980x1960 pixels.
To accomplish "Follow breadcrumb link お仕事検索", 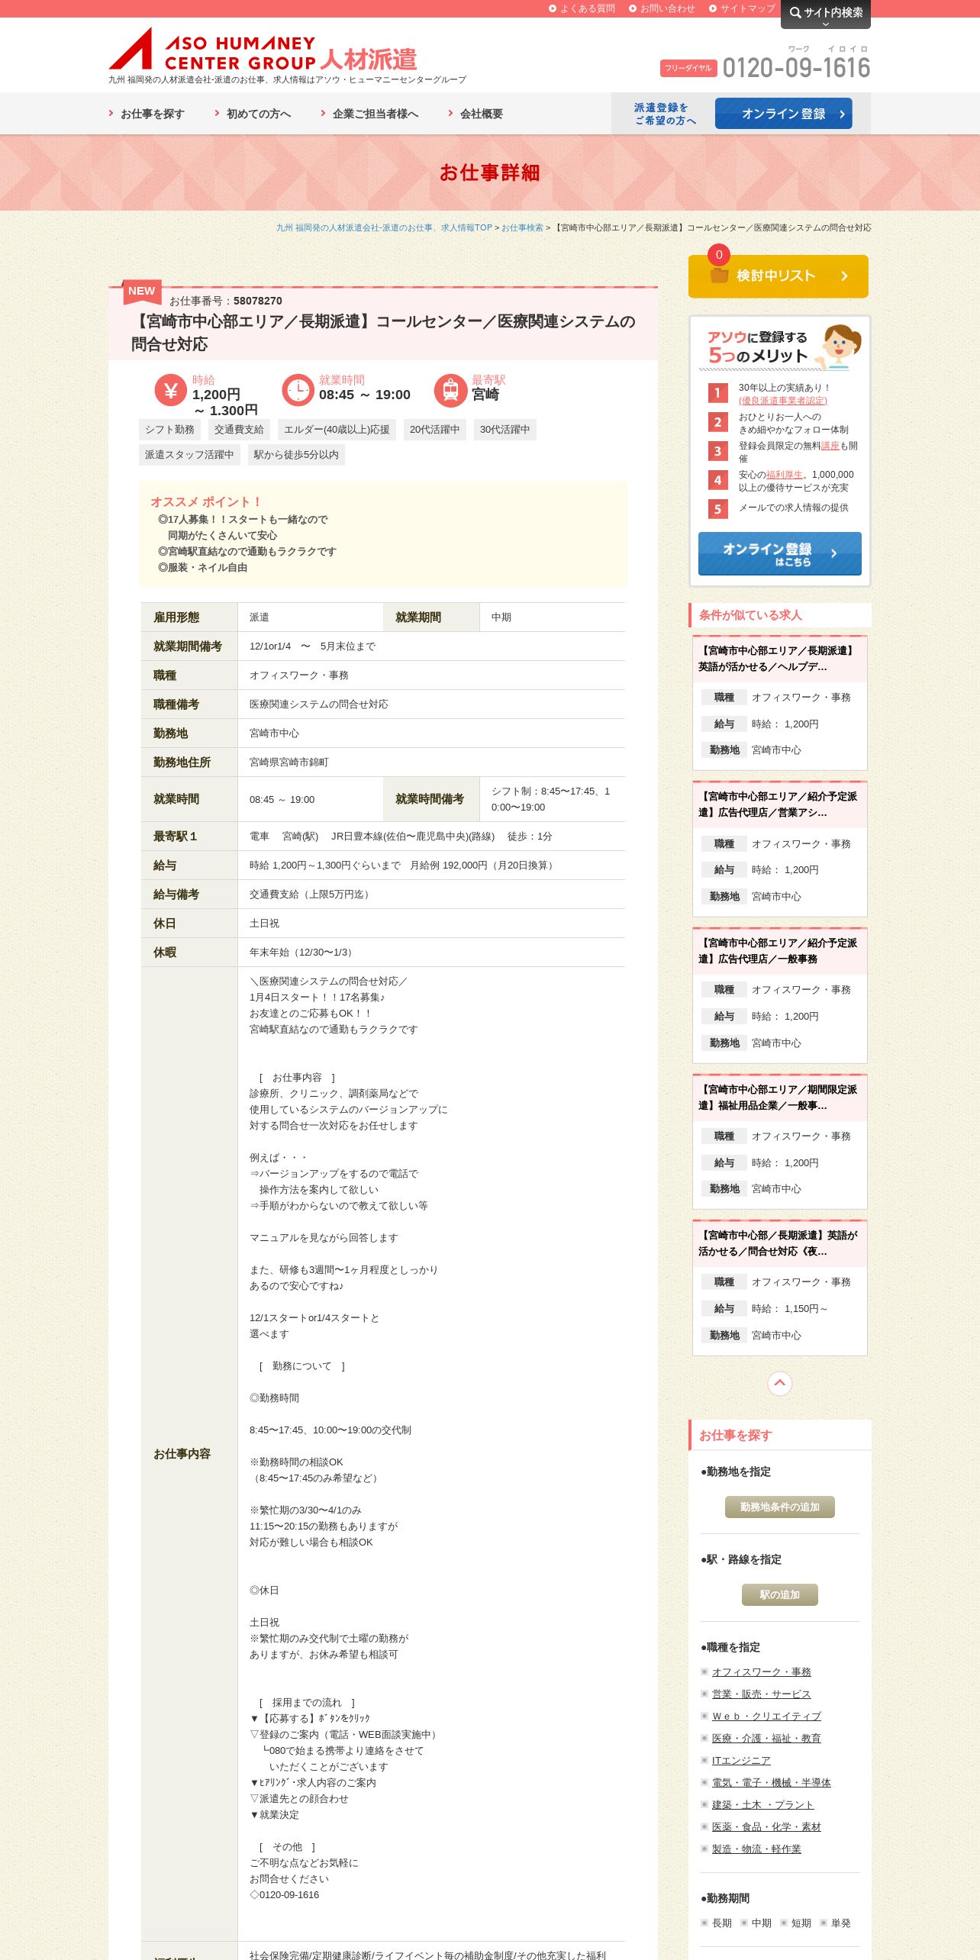I will click(522, 227).
